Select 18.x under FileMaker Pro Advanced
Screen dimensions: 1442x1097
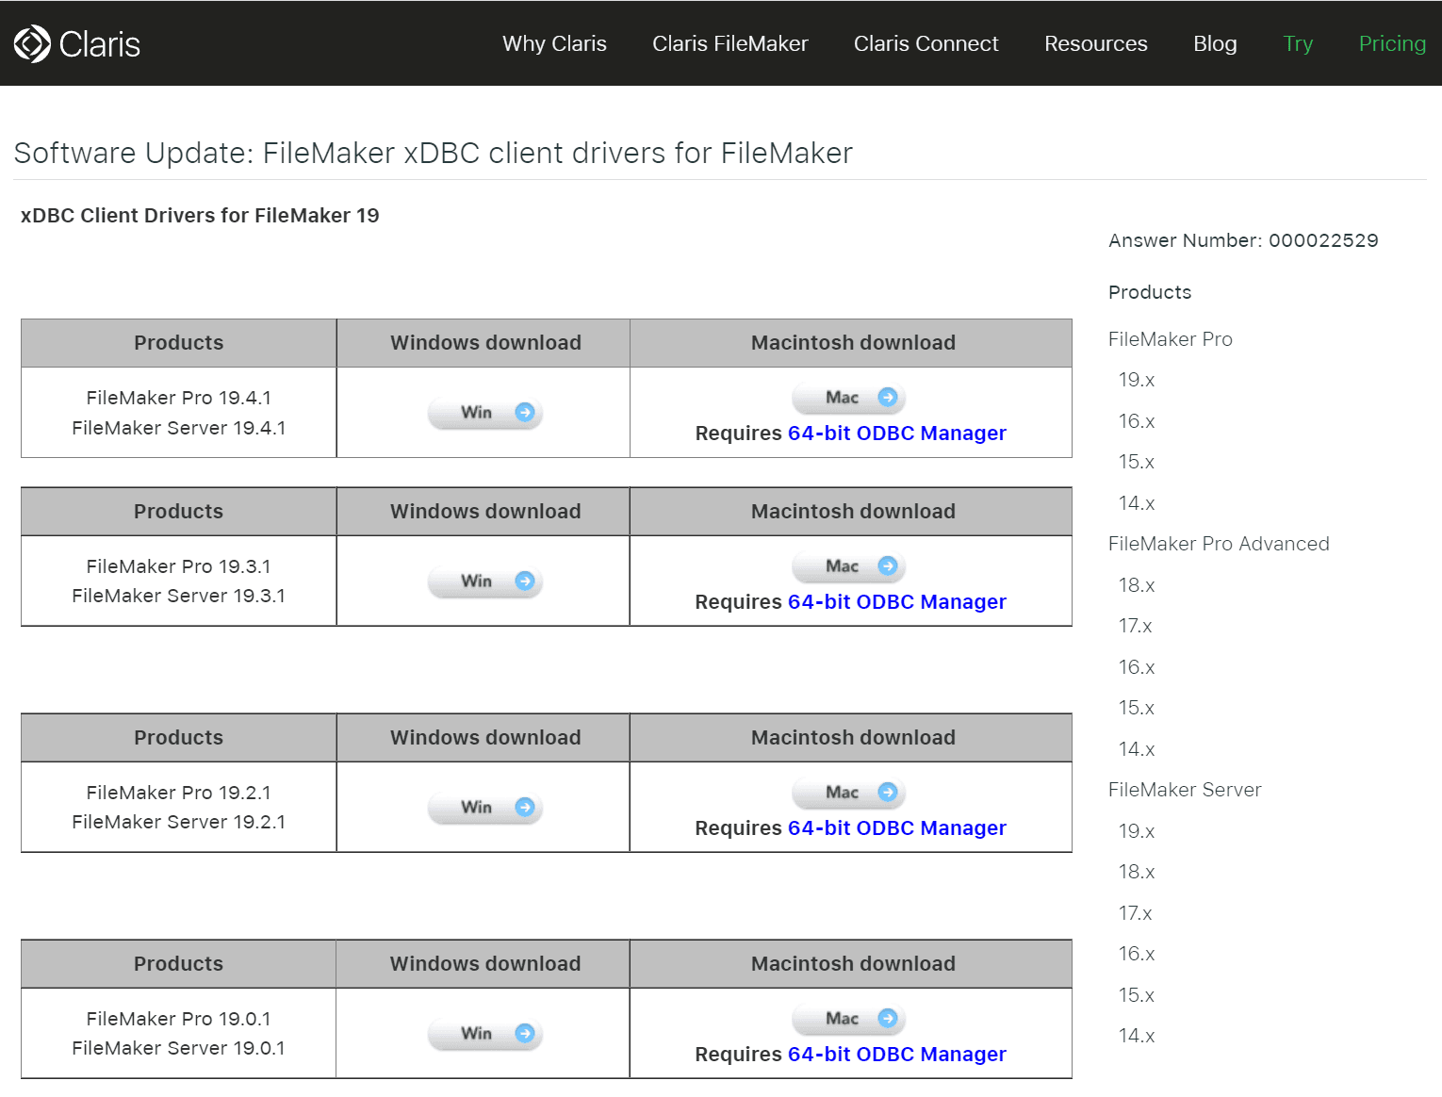coord(1137,585)
